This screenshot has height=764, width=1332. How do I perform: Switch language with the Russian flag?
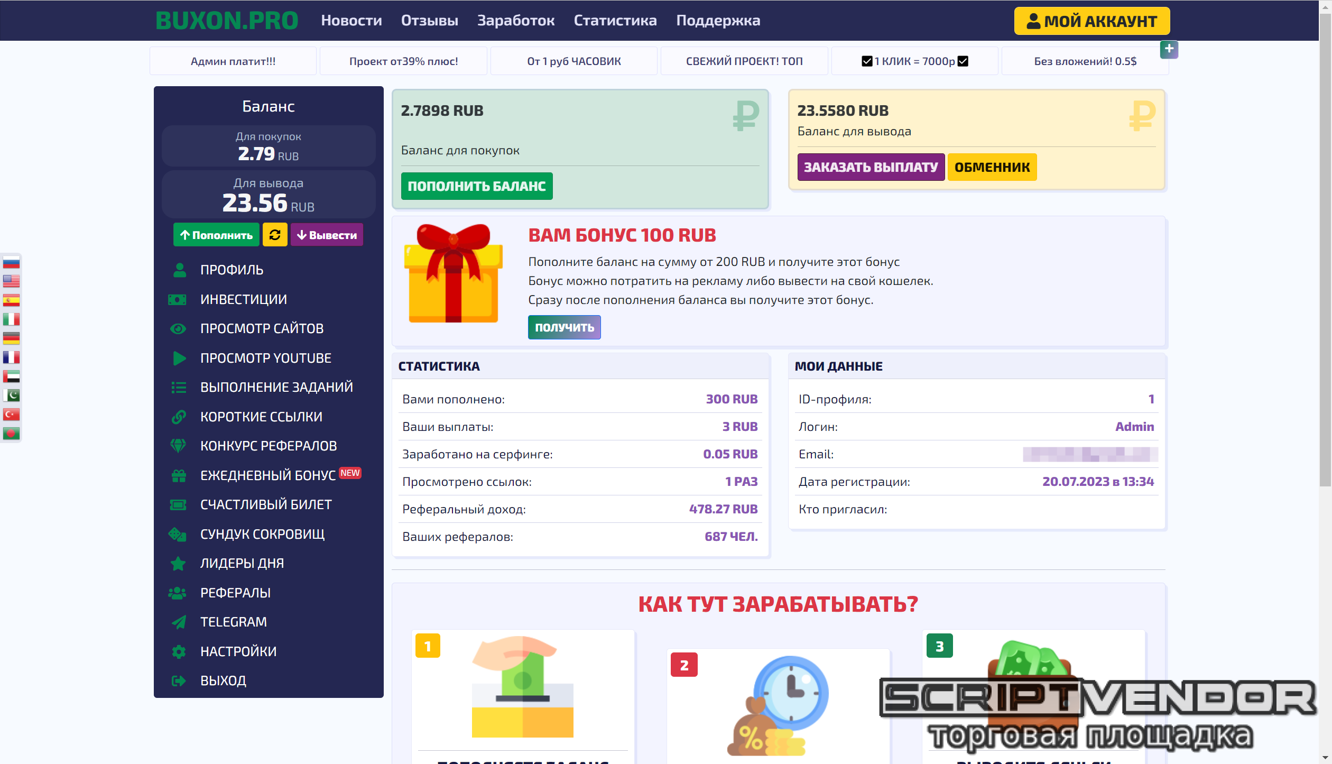click(11, 262)
